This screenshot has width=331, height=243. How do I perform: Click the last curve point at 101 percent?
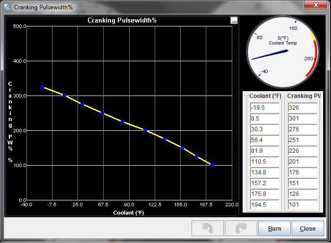(212, 165)
